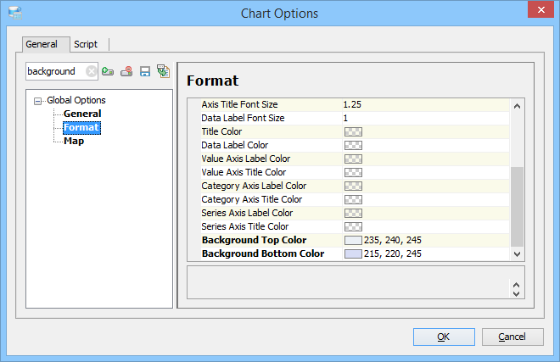Collapse the Global Options tree node
The height and width of the screenshot is (362, 560).
tap(38, 101)
